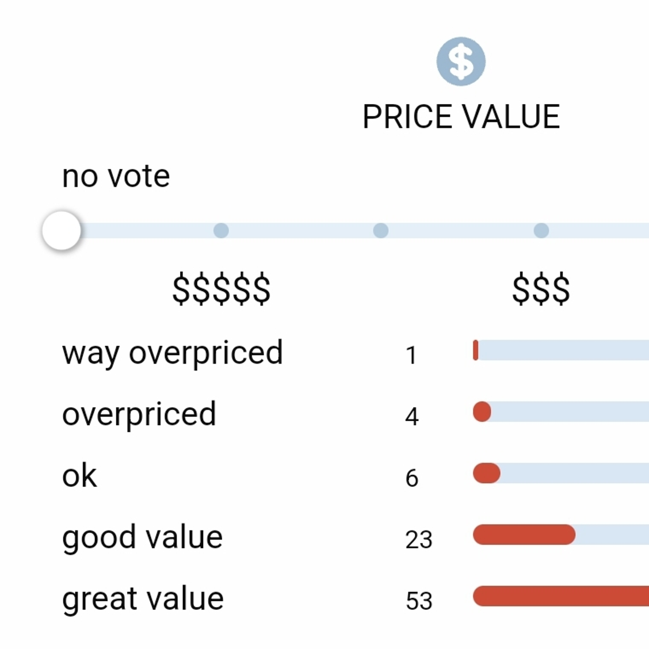The width and height of the screenshot is (649, 649).
Task: Select the 'overpriced' row label
Action: point(139,414)
